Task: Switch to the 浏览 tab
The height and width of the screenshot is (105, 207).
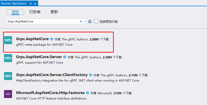Action: (15, 12)
